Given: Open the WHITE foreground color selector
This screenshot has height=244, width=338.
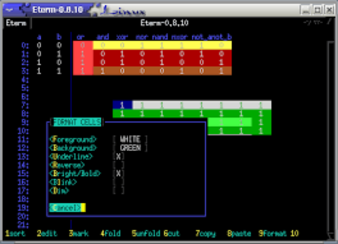Looking at the screenshot, I should coord(130,140).
